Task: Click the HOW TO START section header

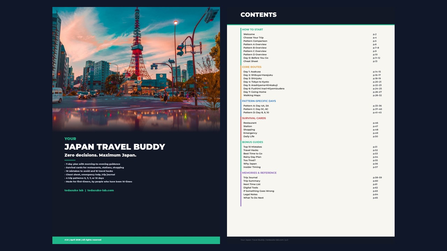Action: (252, 29)
